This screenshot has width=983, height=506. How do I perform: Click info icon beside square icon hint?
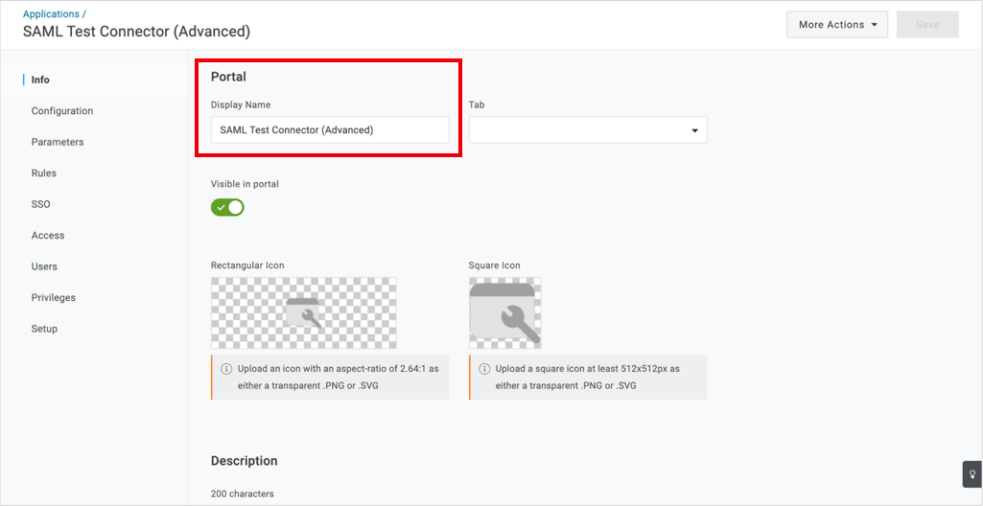(x=484, y=369)
